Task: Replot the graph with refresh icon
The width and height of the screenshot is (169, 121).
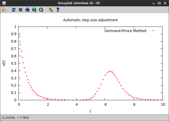Action: pos(14,10)
